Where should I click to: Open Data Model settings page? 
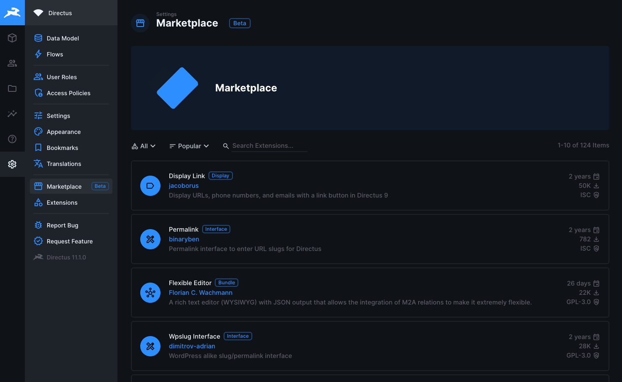(x=71, y=38)
